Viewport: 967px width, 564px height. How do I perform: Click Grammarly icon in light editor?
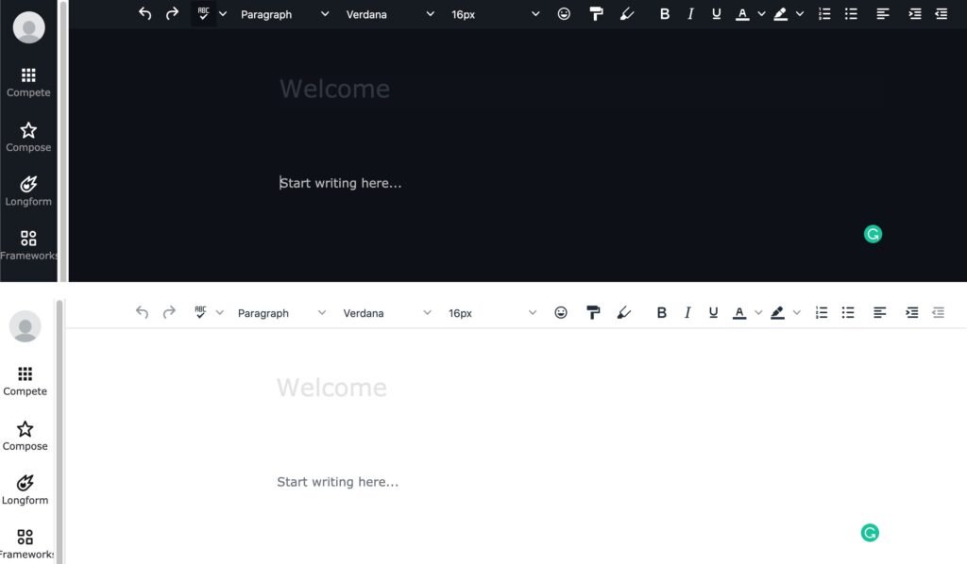[870, 533]
